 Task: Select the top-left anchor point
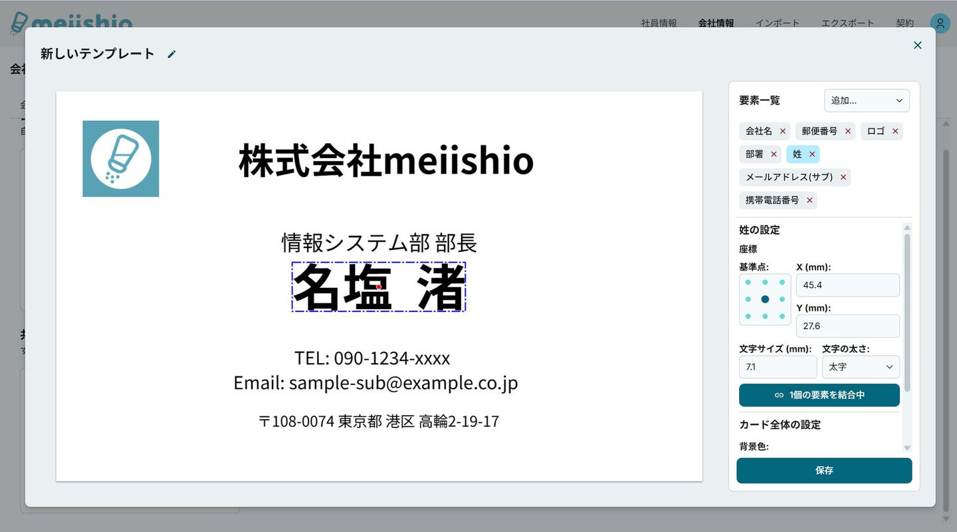748,283
